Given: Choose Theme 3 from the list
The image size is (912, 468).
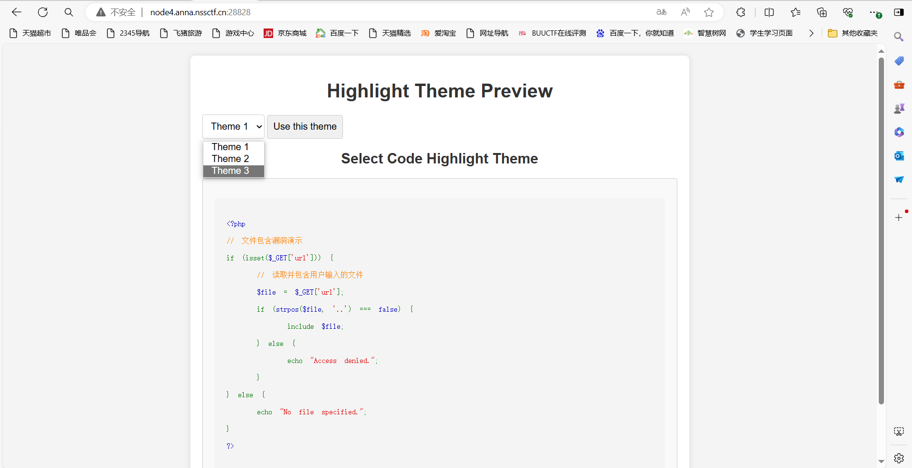Looking at the screenshot, I should pos(233,171).
